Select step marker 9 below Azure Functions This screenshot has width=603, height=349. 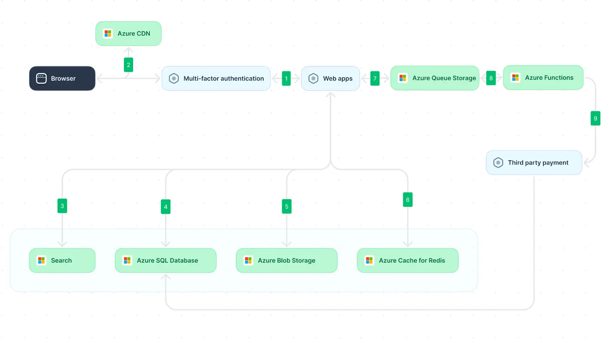595,118
